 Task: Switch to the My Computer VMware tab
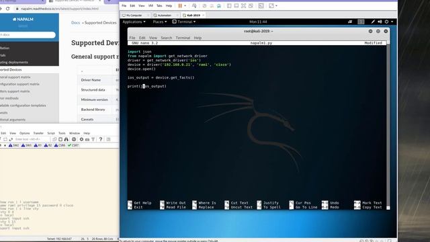click(x=134, y=15)
